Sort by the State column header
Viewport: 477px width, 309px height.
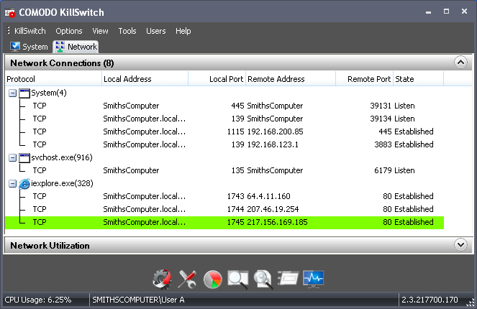point(418,79)
